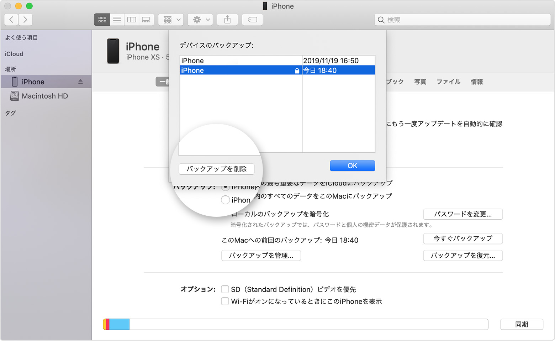Enable show iPhone on Wi-Fi checkbox
The width and height of the screenshot is (555, 341).
(225, 301)
